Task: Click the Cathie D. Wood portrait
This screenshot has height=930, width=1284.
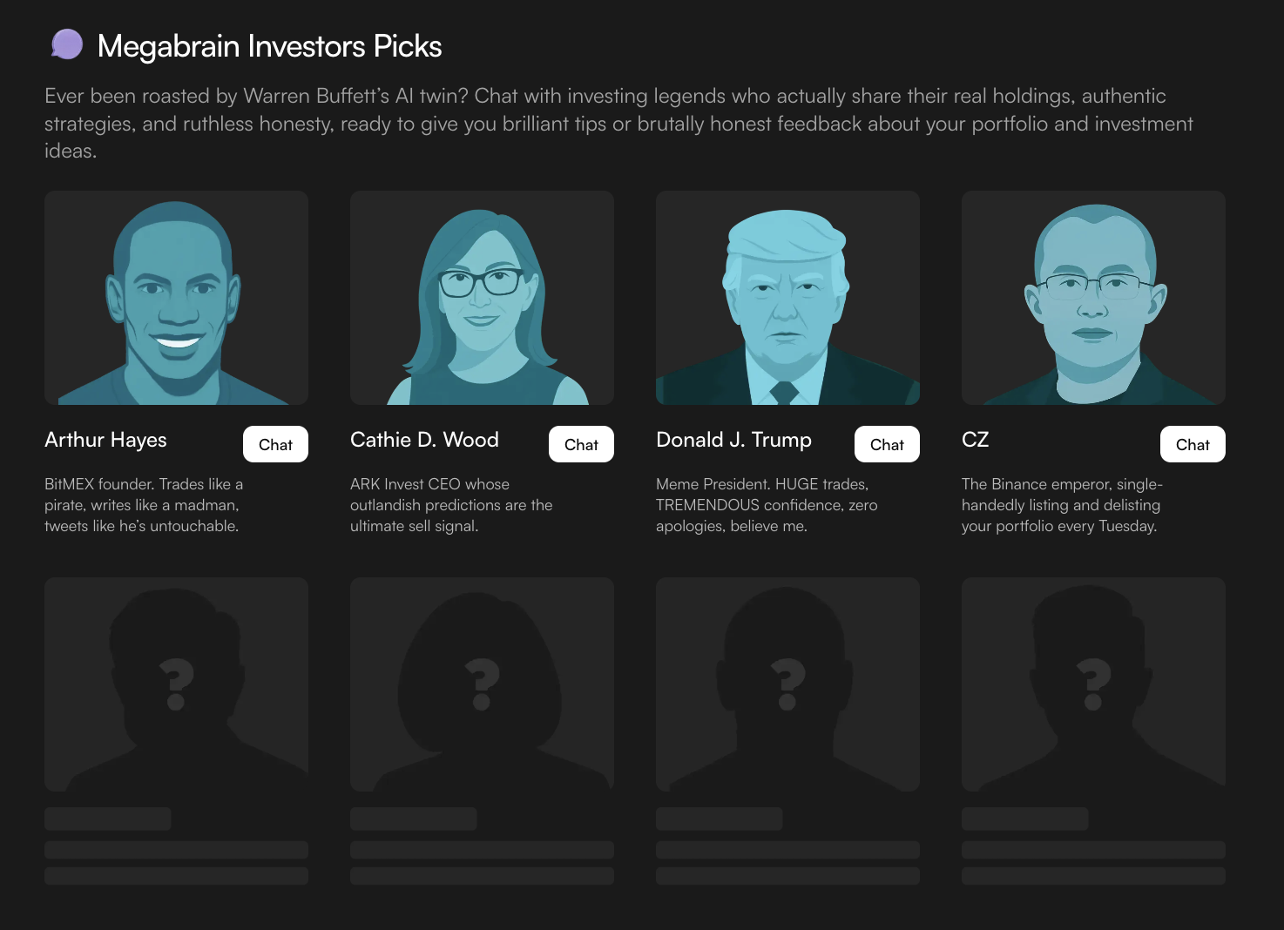Action: click(482, 298)
